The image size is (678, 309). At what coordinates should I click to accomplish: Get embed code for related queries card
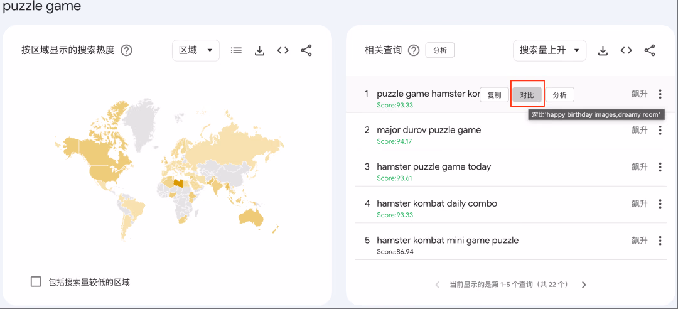point(626,51)
